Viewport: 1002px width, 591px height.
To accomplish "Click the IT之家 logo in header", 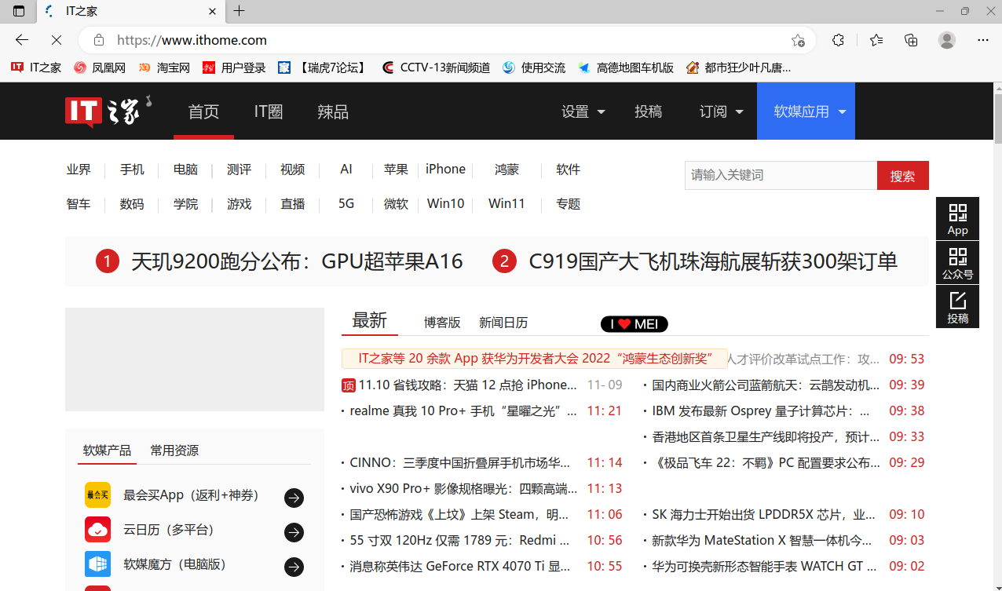I will tap(108, 111).
